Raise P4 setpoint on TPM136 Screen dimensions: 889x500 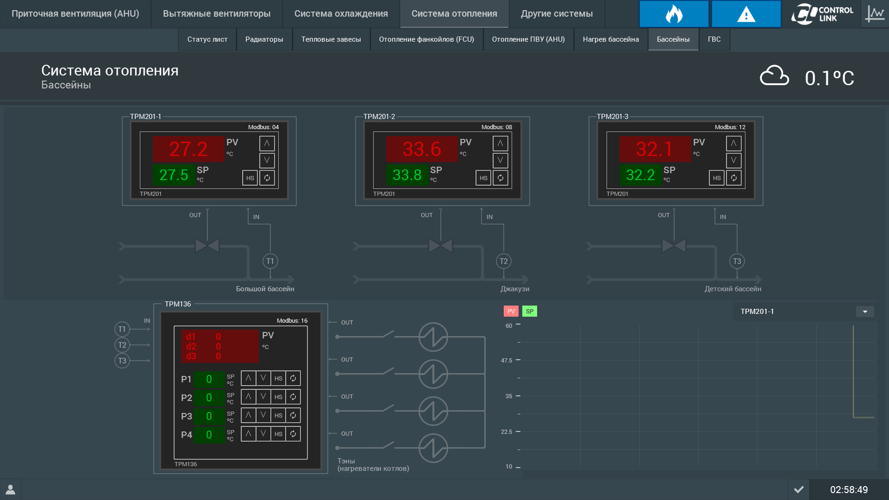249,434
